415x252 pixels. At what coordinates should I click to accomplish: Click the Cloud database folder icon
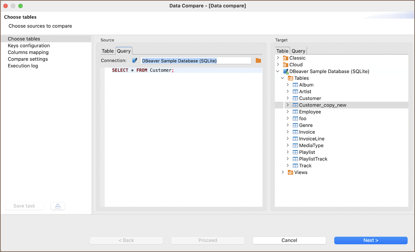[285, 65]
